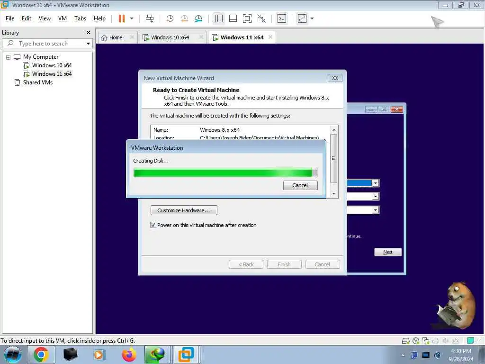The height and width of the screenshot is (364, 485).
Task: Click the Revert to snapshot icon
Action: 184,18
